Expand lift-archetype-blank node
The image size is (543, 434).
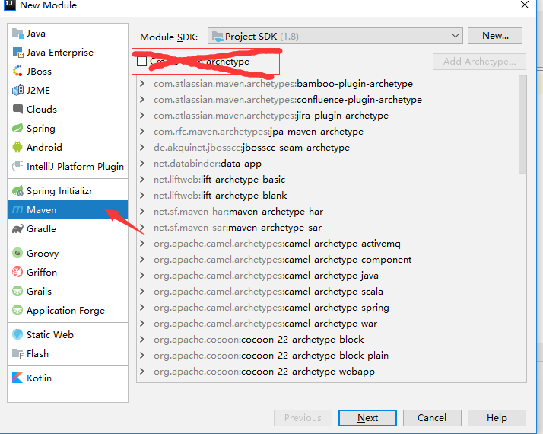pos(142,195)
